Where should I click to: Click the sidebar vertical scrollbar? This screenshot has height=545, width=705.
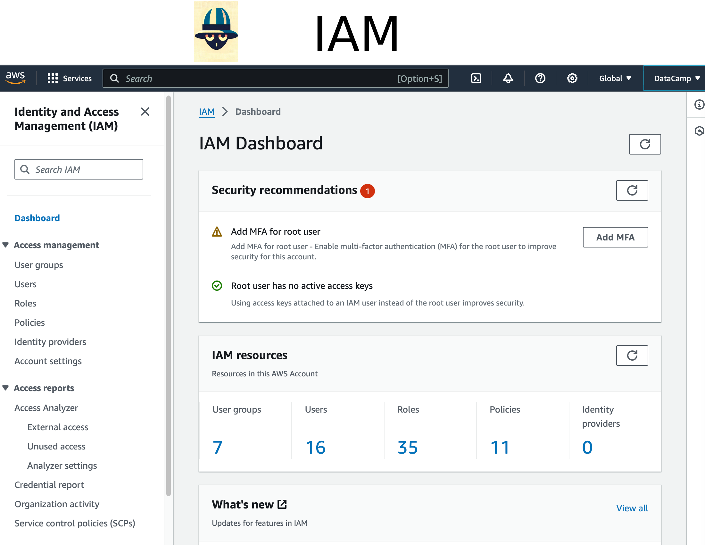pos(169,296)
